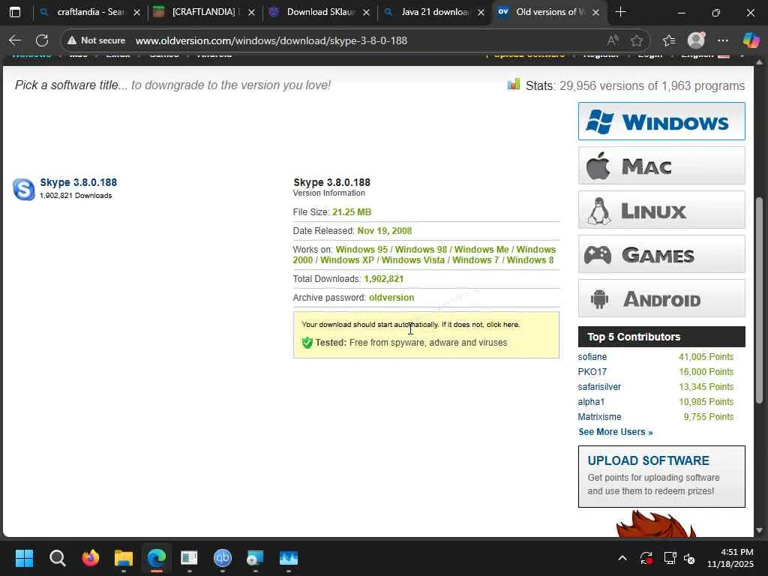Open the network tray icon
768x576 pixels.
670,558
